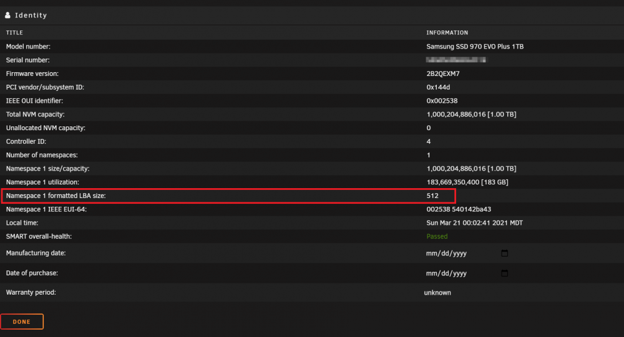This screenshot has width=624, height=337.
Task: Click the Controller ID value 4
Action: (x=428, y=141)
